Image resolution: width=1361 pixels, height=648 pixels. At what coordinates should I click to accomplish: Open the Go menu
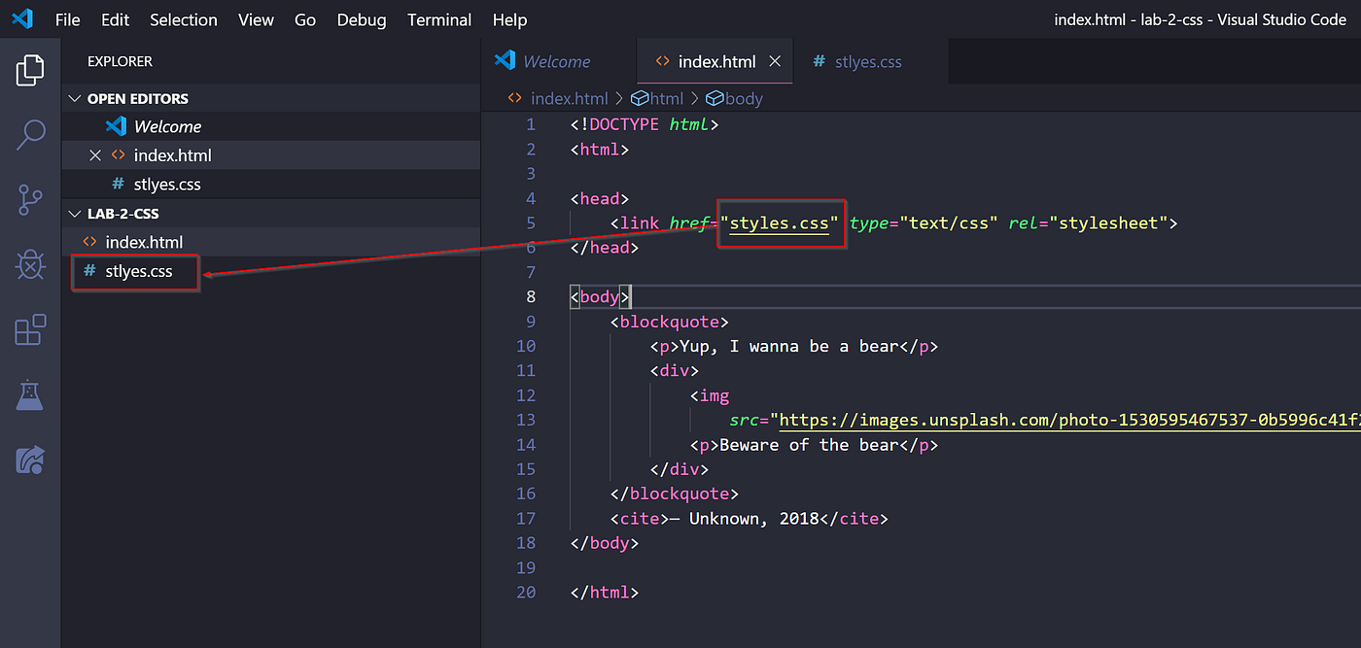305,19
